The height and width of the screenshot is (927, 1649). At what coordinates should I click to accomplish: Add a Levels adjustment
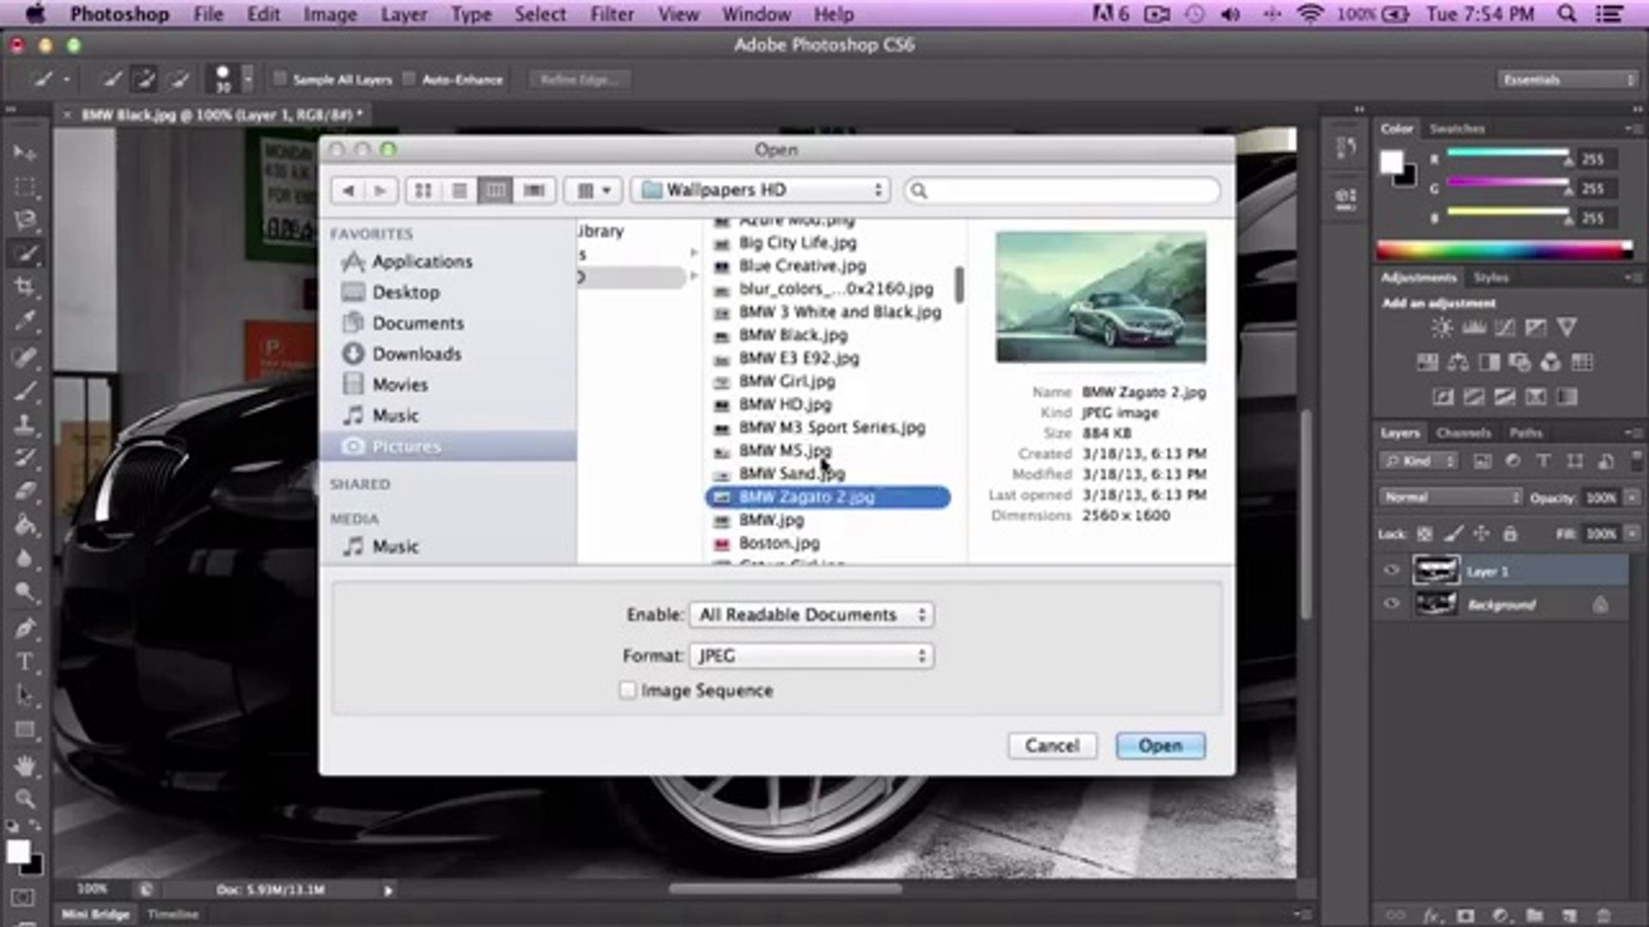pos(1474,328)
